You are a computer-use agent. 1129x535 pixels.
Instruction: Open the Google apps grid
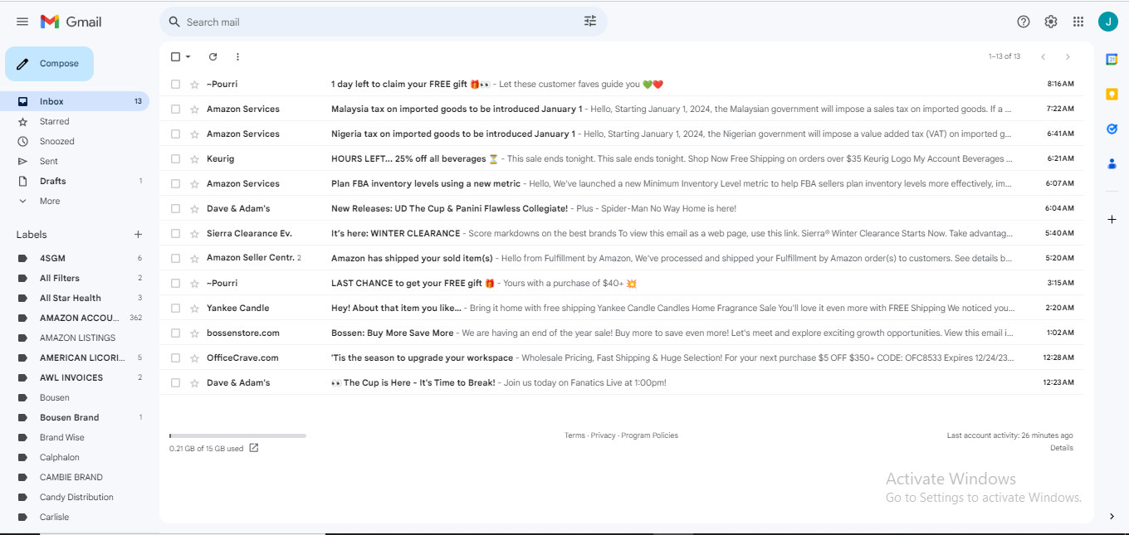pyautogui.click(x=1078, y=22)
